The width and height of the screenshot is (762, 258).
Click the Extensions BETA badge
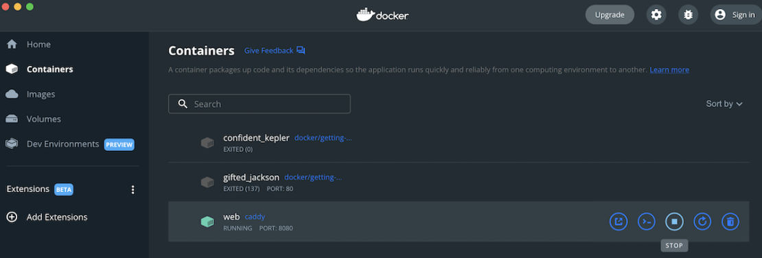click(x=64, y=189)
